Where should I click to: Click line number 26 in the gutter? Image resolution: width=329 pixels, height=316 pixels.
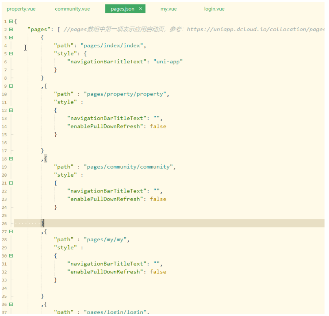4,223
